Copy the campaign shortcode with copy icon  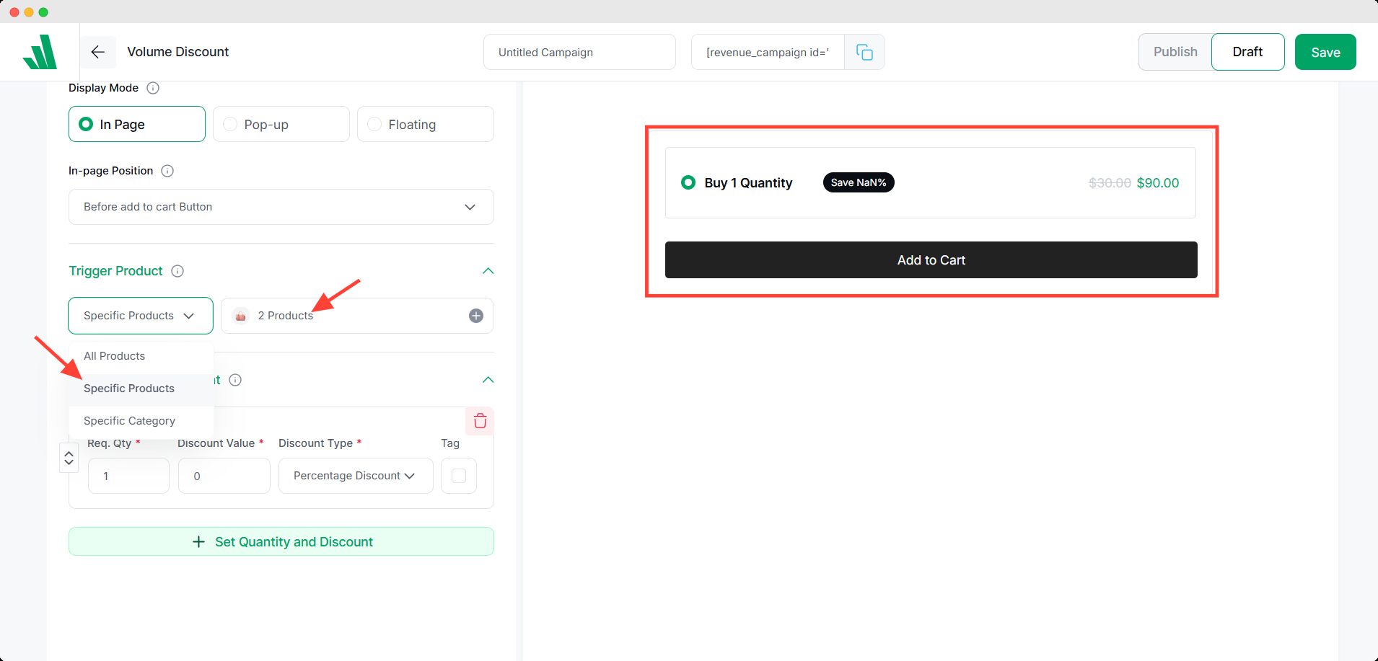pyautogui.click(x=864, y=52)
